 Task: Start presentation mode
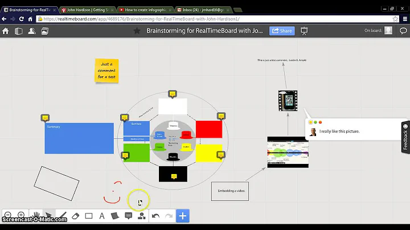(304, 31)
